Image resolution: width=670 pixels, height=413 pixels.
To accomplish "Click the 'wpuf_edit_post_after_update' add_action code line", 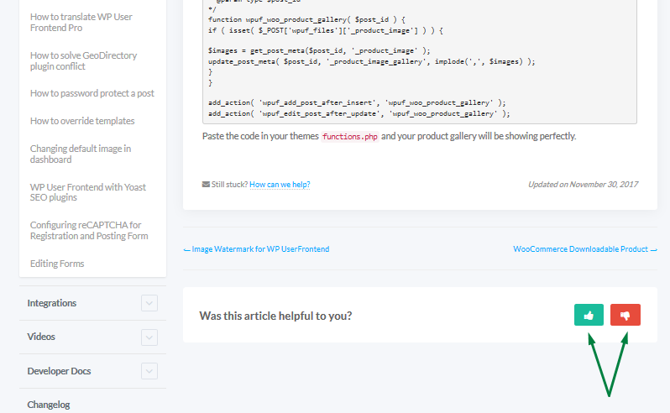I will pos(359,113).
